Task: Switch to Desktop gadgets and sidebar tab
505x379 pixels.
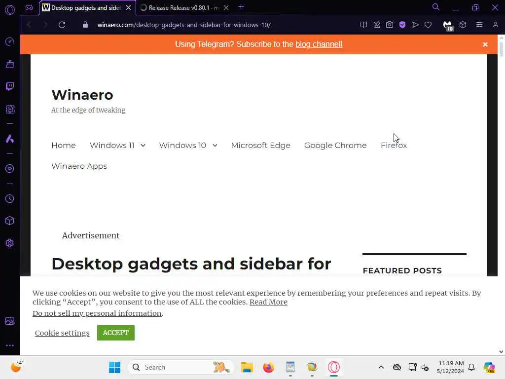Action: tap(86, 8)
